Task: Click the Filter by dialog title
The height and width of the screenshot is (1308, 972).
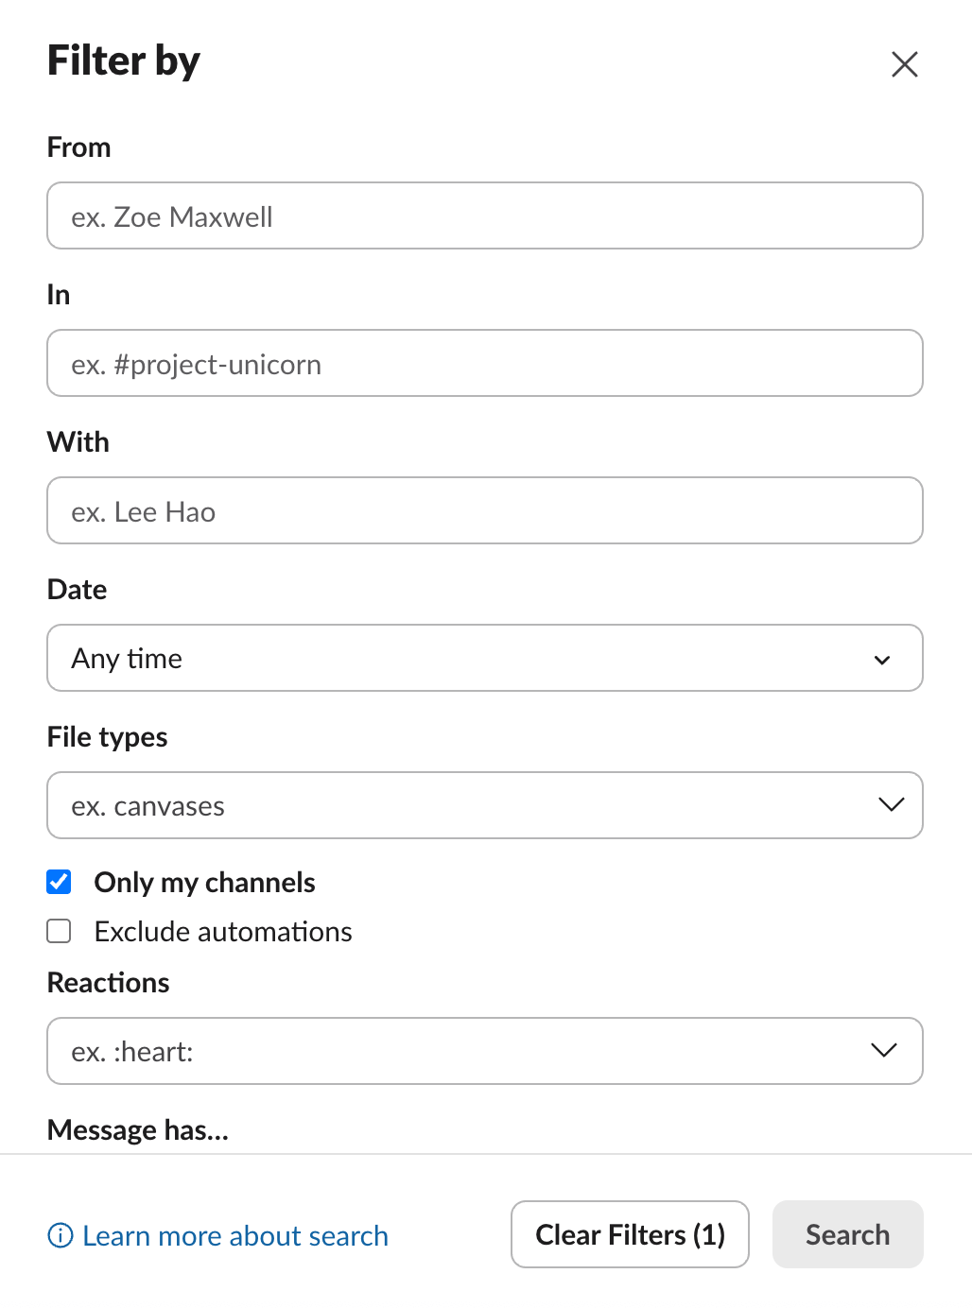Action: pos(124,60)
